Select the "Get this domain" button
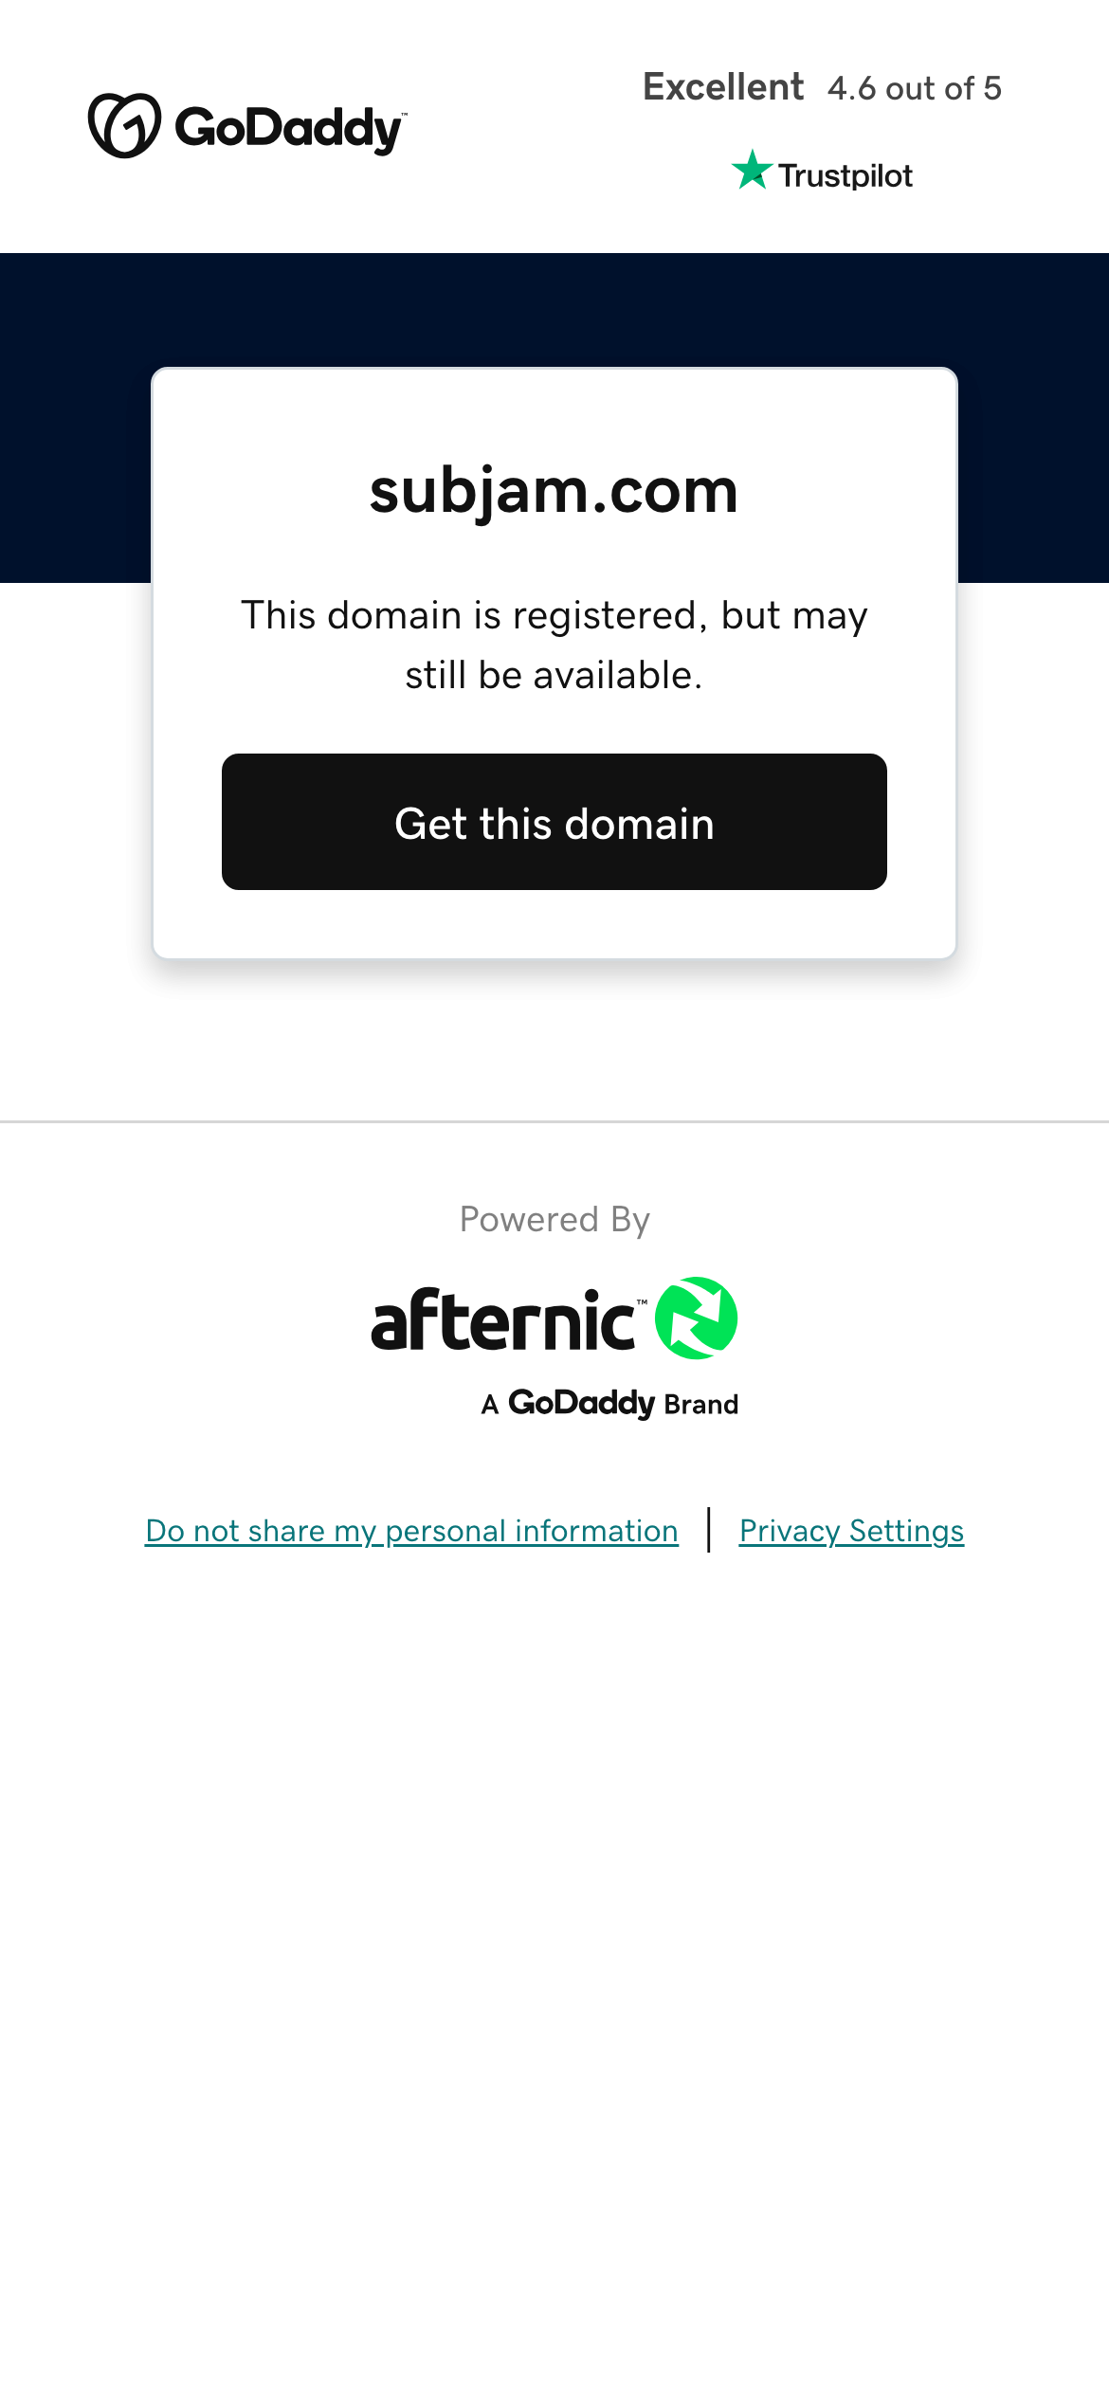This screenshot has height=2400, width=1109. point(554,822)
